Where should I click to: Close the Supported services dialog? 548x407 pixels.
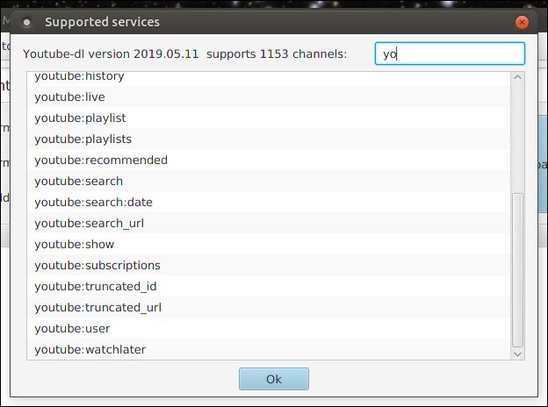tap(523, 21)
